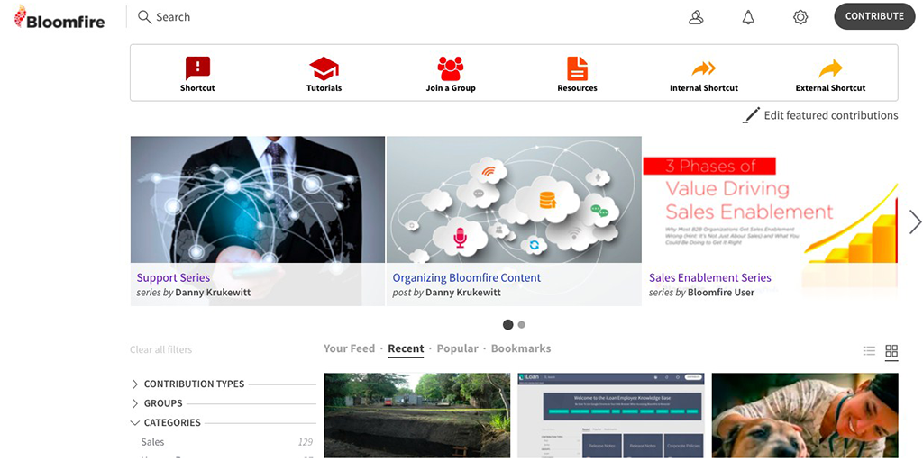Click the red Shortcut alert icon

[197, 68]
